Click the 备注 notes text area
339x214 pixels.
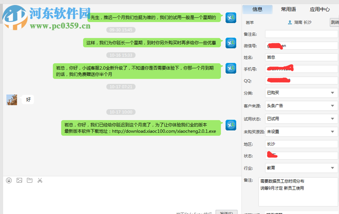[298, 192]
